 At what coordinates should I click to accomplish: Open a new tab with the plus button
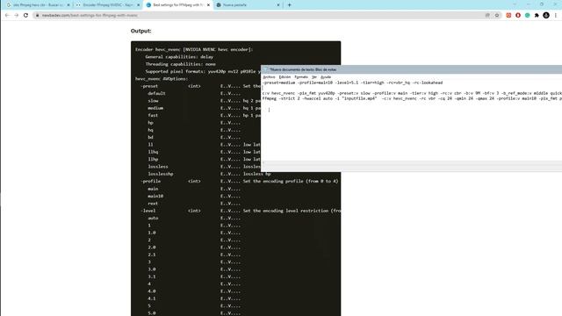click(x=289, y=5)
